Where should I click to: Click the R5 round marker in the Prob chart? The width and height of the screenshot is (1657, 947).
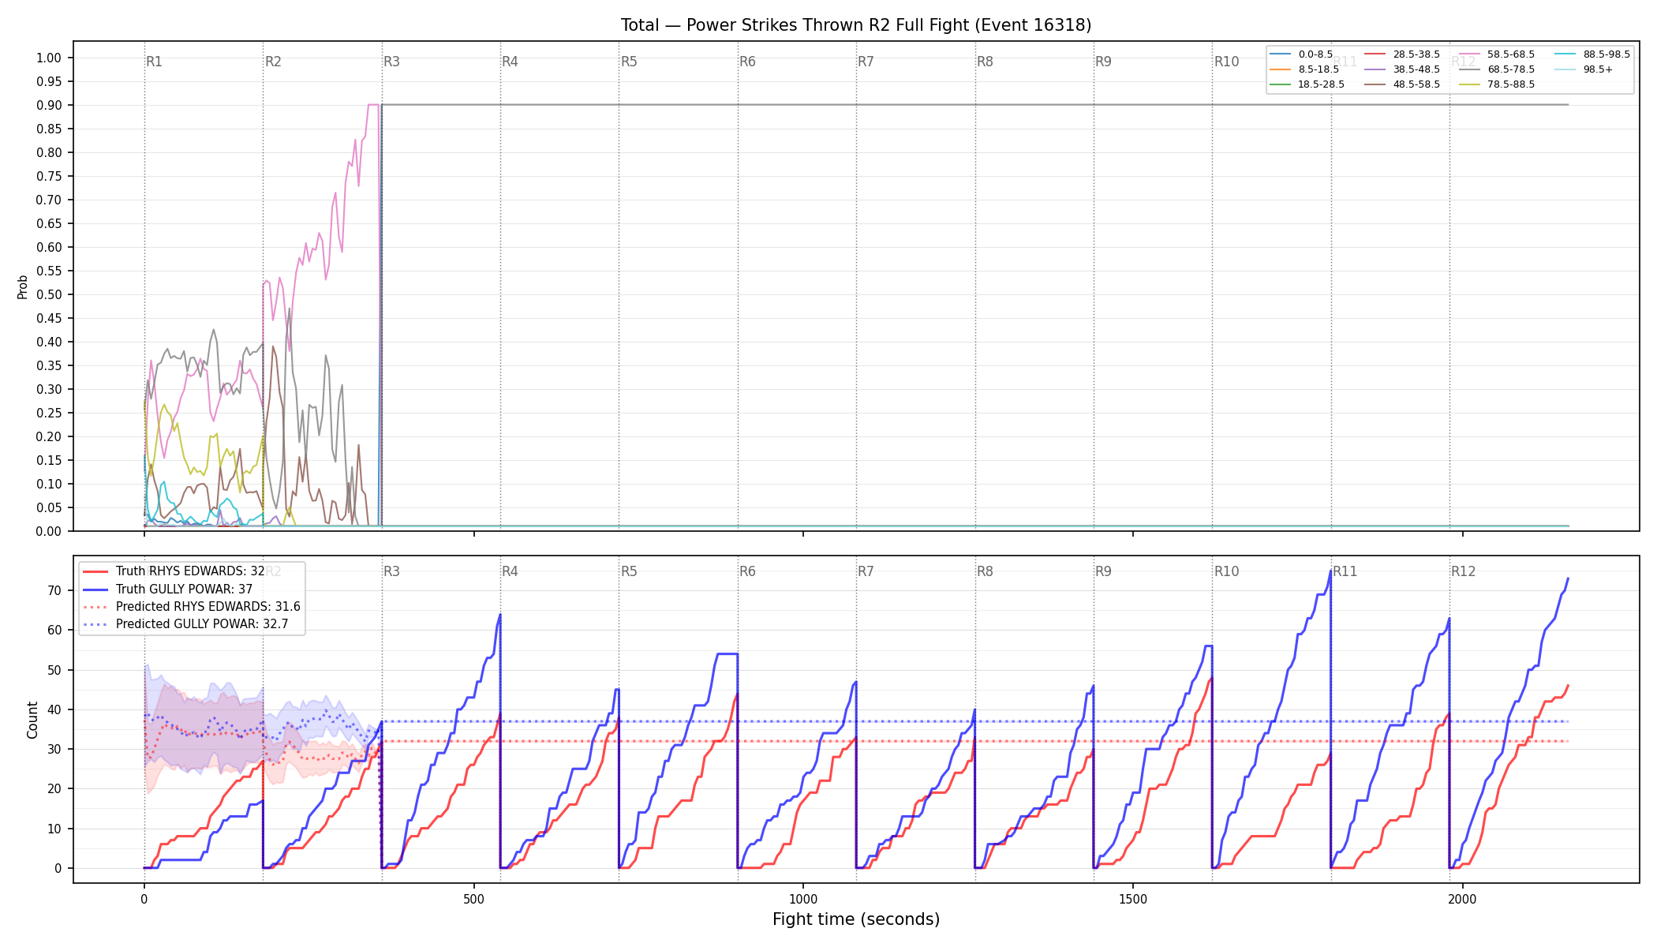click(x=629, y=62)
